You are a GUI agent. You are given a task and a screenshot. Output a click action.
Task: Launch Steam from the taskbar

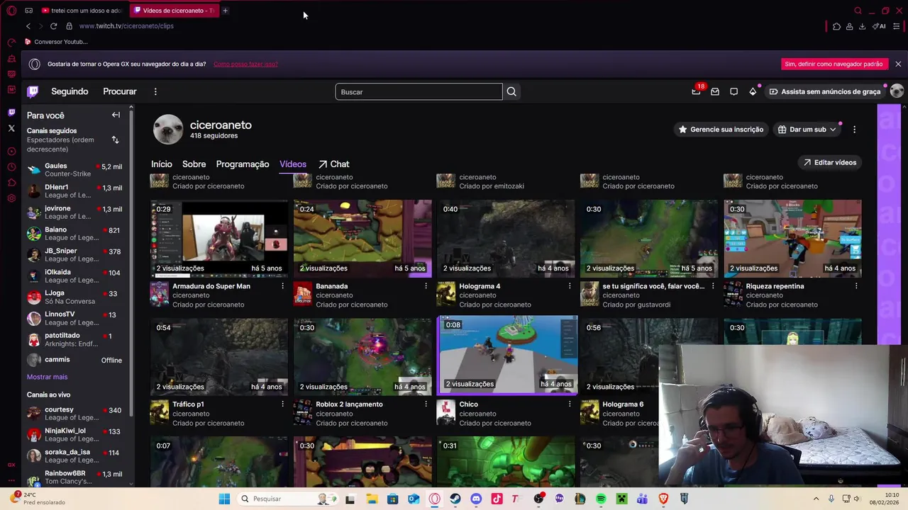coord(455,499)
